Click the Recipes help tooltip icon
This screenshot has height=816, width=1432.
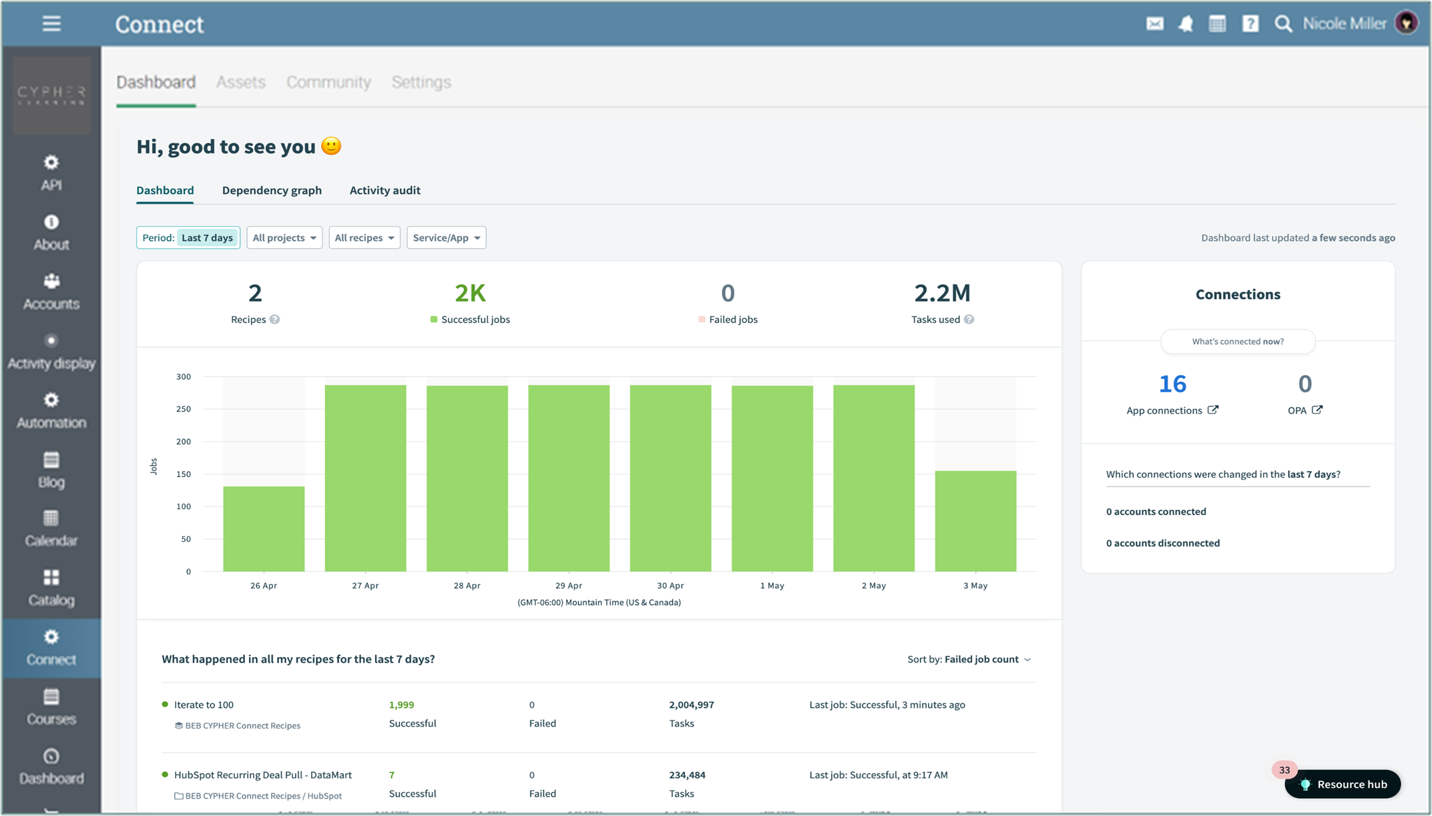(x=275, y=320)
